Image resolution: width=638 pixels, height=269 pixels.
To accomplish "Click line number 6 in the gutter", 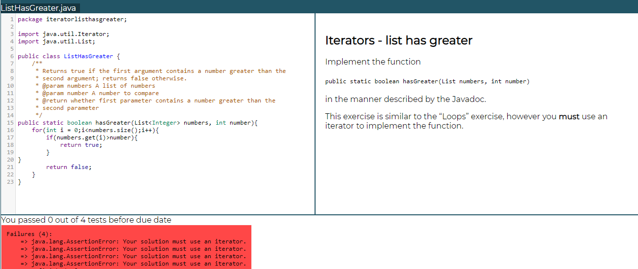I will 11,56.
